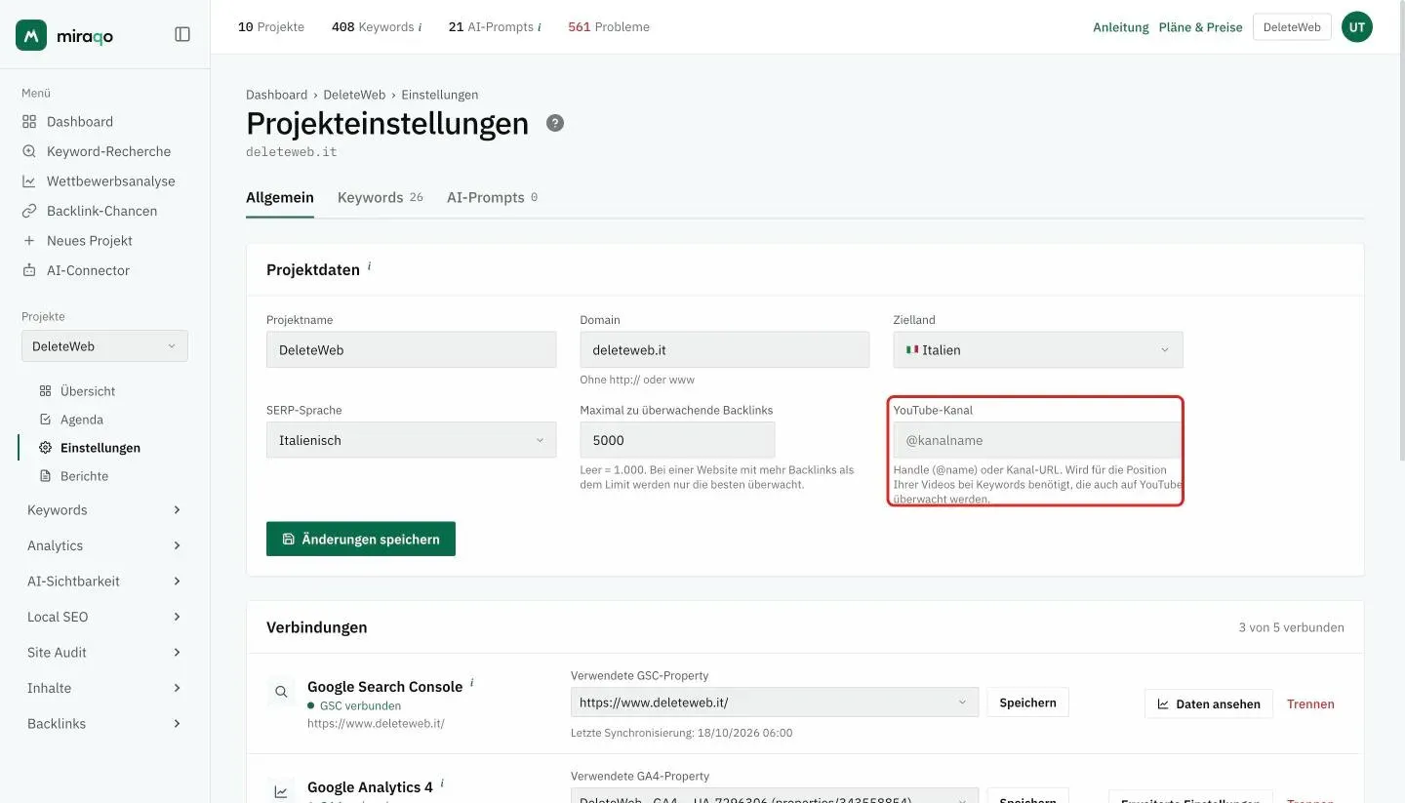1405x803 pixels.
Task: Switch to the AI-Prompts tab
Action: [x=492, y=197]
